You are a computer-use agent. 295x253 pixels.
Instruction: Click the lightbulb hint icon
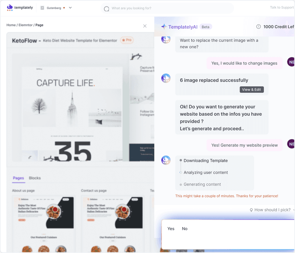(251, 210)
